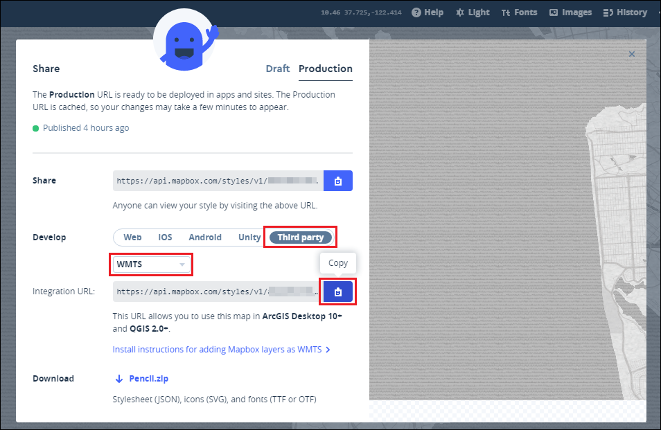Click the Fonts Tt icon
The image size is (661, 430).
[x=506, y=13]
